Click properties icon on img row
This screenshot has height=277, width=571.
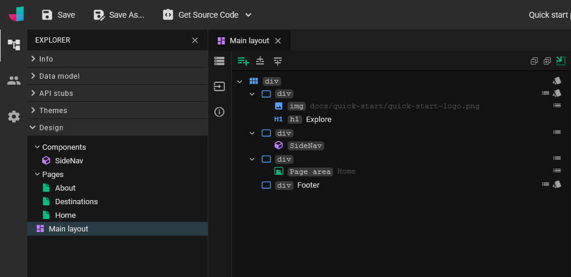(557, 105)
